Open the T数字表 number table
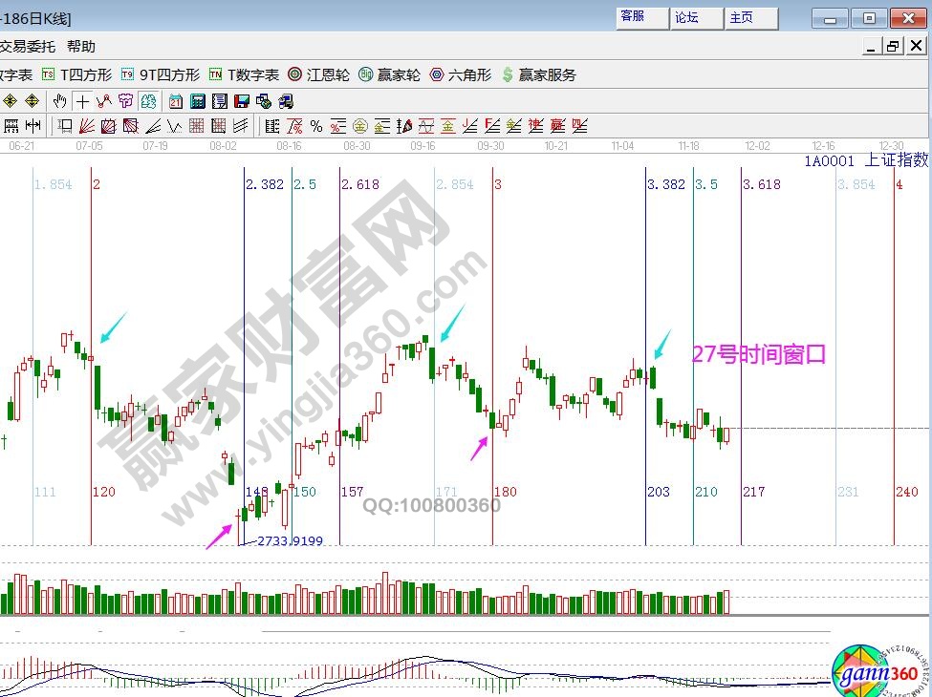This screenshot has height=697, width=932. (244, 74)
